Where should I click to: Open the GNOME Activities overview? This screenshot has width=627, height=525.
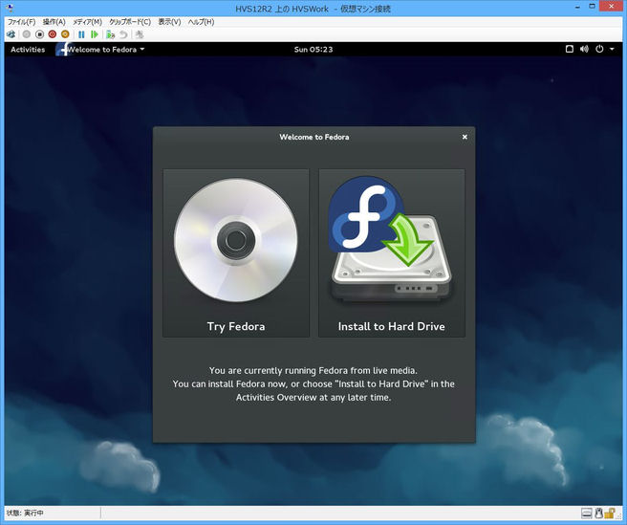click(x=28, y=50)
